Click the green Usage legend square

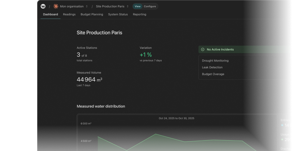tap(282, 140)
